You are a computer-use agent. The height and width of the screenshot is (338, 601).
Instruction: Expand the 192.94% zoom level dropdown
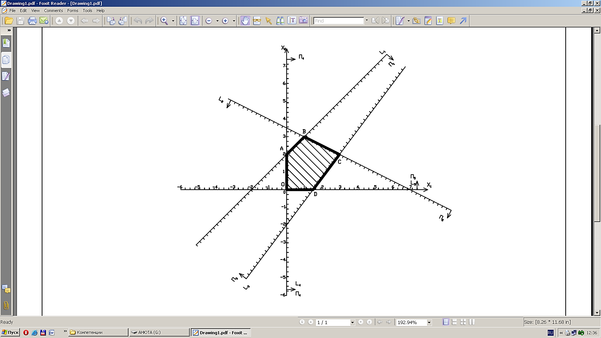[429, 323]
